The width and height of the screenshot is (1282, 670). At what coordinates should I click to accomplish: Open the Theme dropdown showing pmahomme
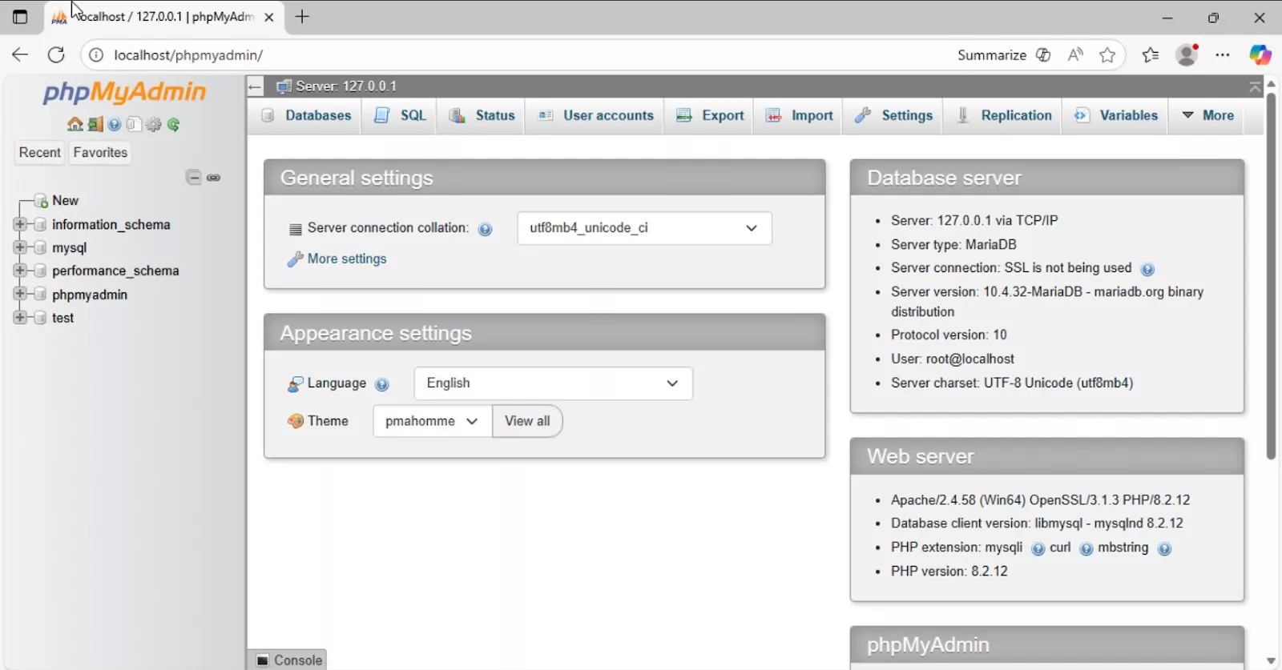[x=431, y=421]
